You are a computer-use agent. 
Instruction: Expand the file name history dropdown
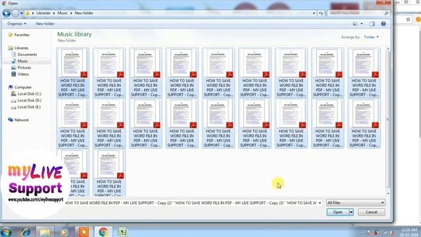click(x=320, y=203)
